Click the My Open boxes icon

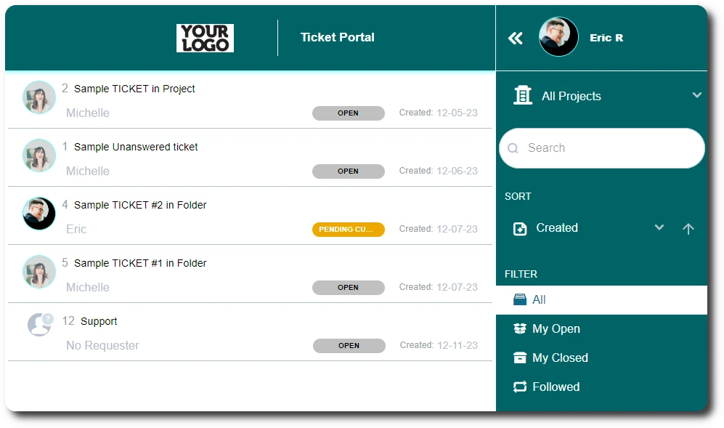520,328
